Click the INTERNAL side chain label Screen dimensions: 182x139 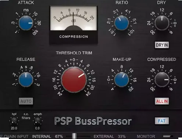click(x=42, y=136)
